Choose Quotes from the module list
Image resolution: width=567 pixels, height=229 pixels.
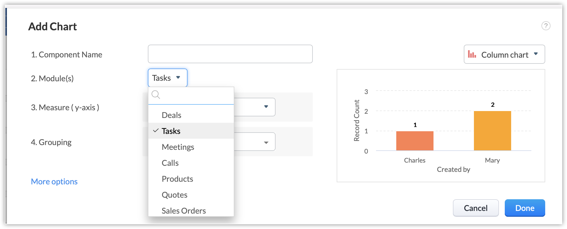(174, 195)
